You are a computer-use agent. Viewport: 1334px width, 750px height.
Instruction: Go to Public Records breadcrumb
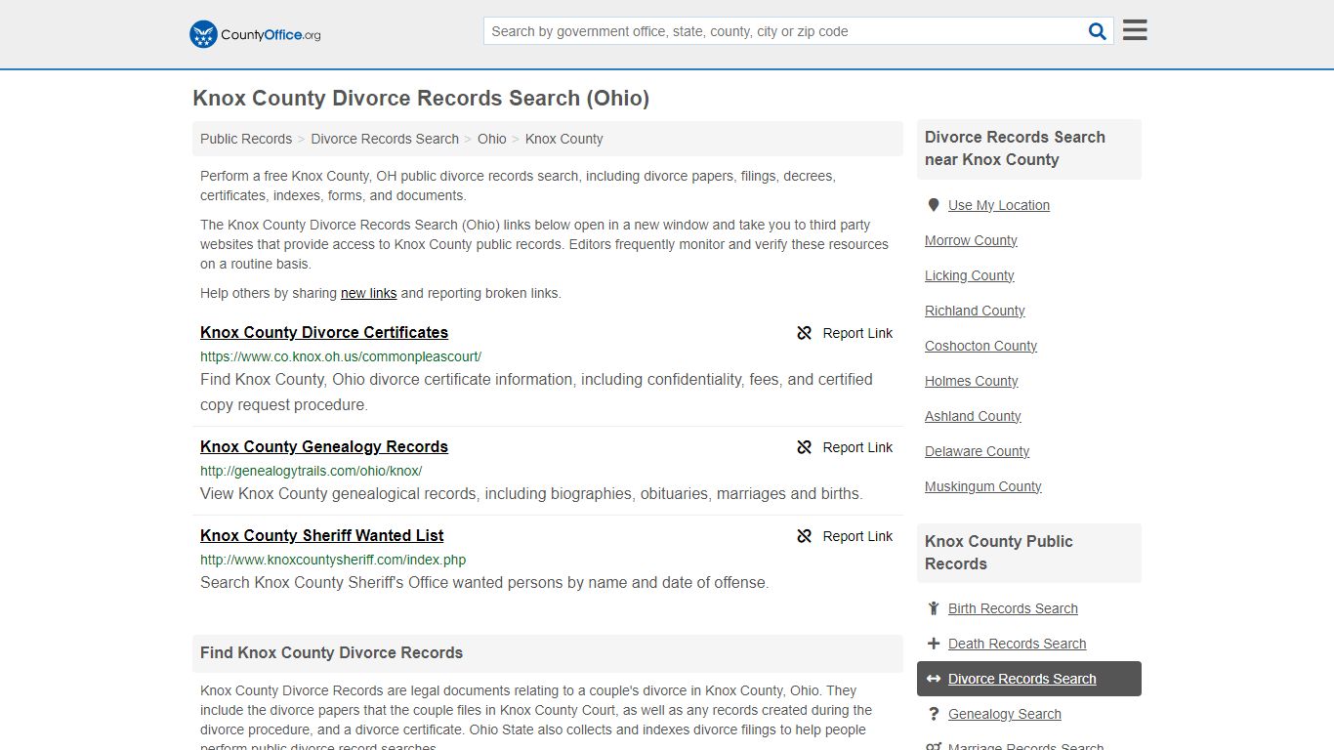(246, 139)
